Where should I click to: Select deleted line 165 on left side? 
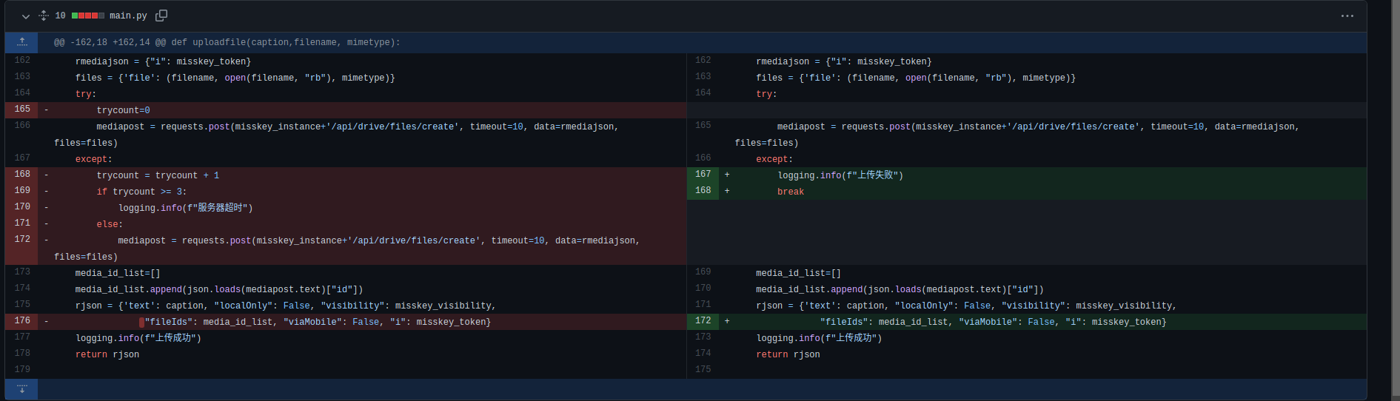point(22,109)
